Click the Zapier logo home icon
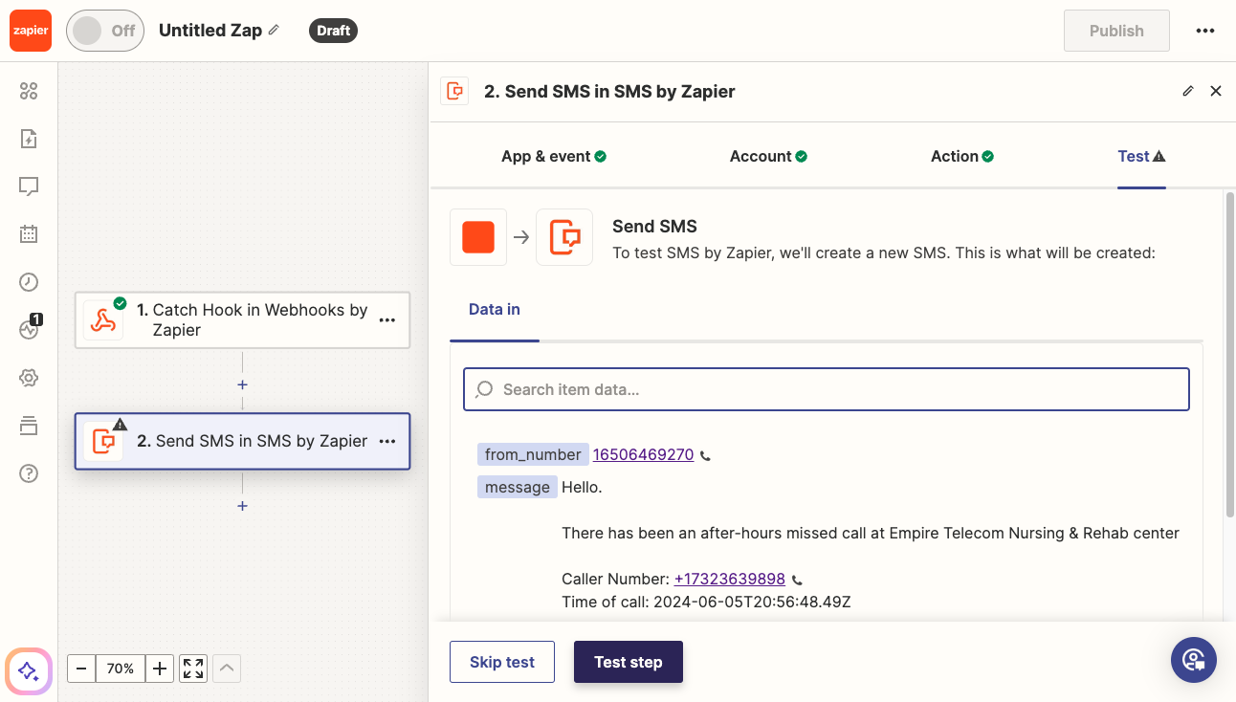 30,31
